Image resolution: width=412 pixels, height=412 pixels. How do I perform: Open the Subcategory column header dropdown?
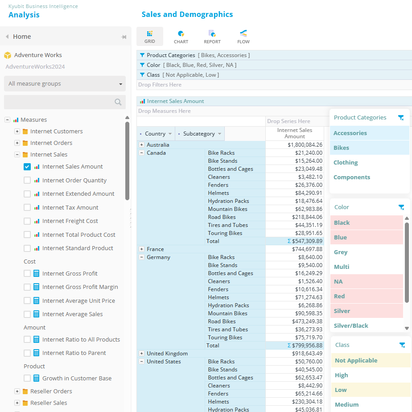tap(219, 134)
